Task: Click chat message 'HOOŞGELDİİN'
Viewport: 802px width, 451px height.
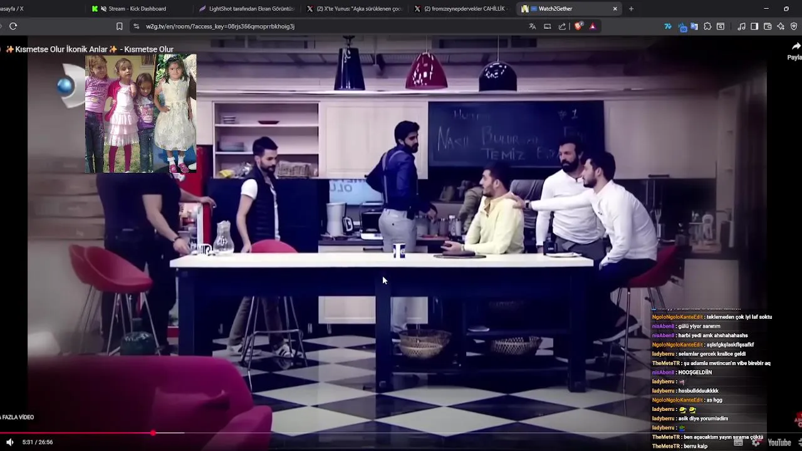Action: coord(695,373)
